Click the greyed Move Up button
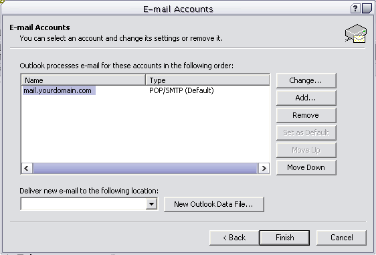 306,150
